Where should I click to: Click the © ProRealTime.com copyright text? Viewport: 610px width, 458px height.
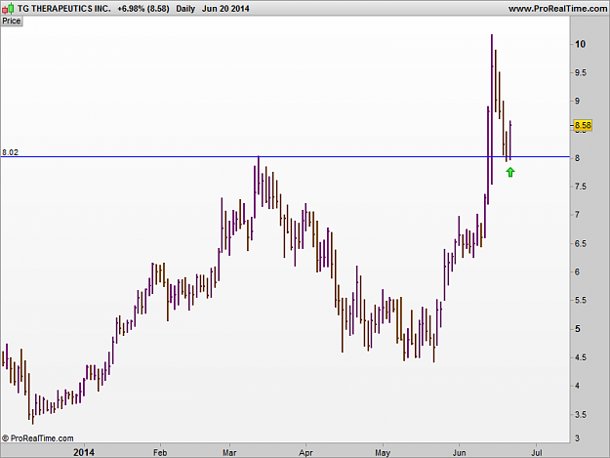37,438
